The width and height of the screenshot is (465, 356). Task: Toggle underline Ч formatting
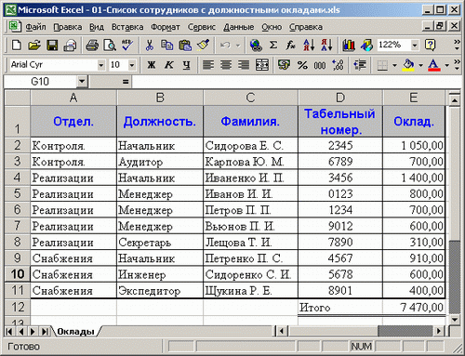(x=187, y=65)
